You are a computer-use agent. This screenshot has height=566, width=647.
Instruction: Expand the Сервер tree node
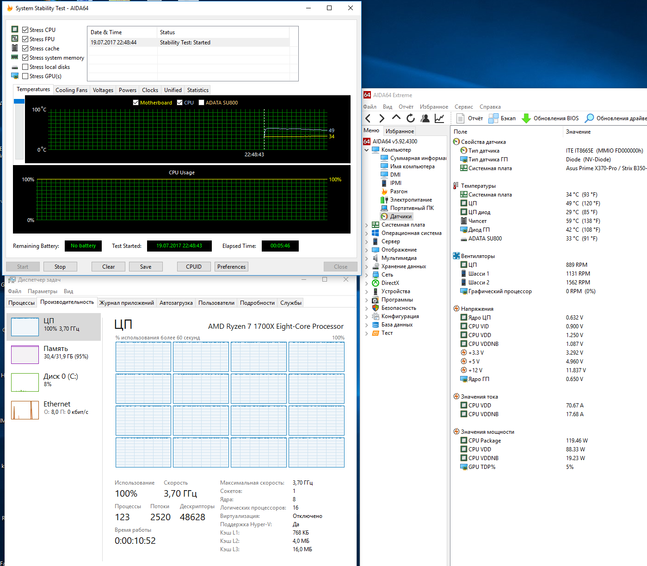click(x=367, y=241)
